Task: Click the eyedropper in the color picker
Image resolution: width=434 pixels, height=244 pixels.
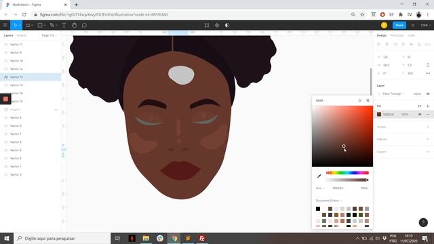Action: (319, 176)
